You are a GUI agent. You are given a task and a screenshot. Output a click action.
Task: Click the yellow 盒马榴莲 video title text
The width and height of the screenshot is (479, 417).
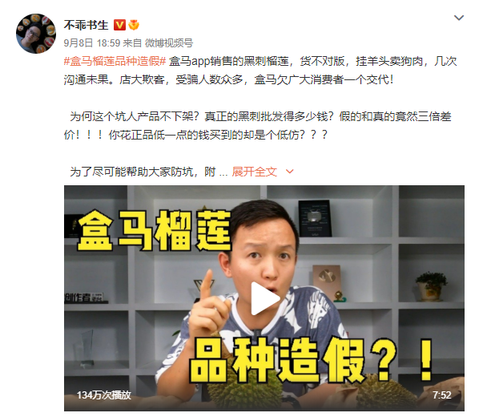[x=154, y=231]
